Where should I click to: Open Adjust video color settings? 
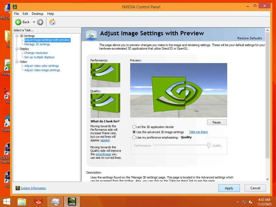pyautogui.click(x=42, y=66)
